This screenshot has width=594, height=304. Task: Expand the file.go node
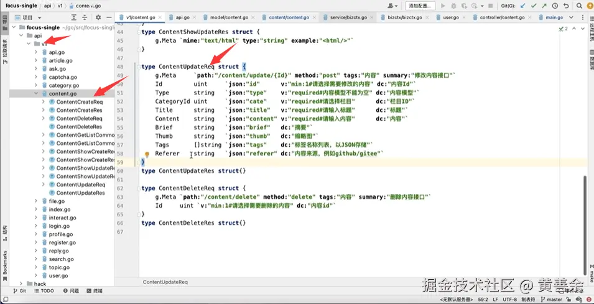36,201
